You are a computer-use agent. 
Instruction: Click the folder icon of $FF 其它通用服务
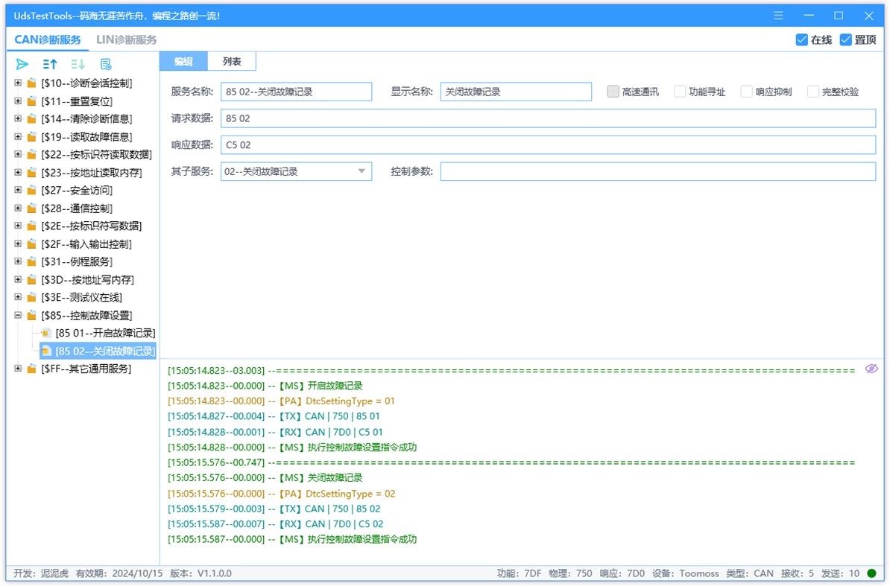[x=32, y=369]
